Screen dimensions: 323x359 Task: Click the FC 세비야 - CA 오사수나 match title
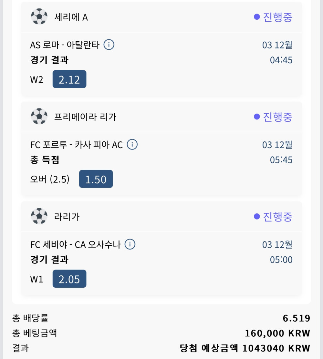coord(75,245)
